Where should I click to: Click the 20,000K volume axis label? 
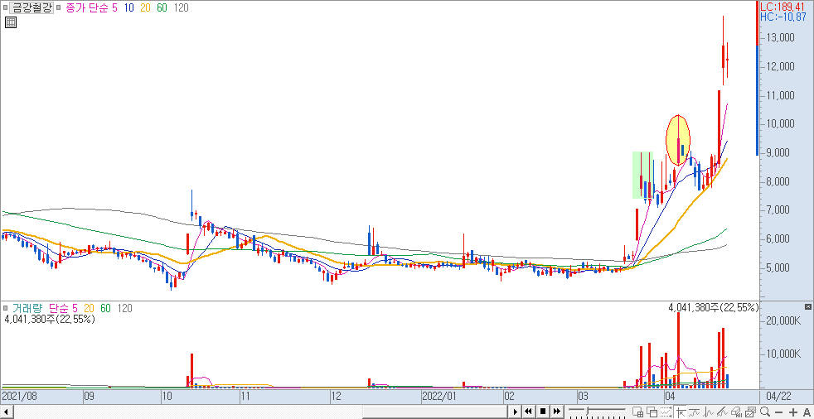coord(784,321)
